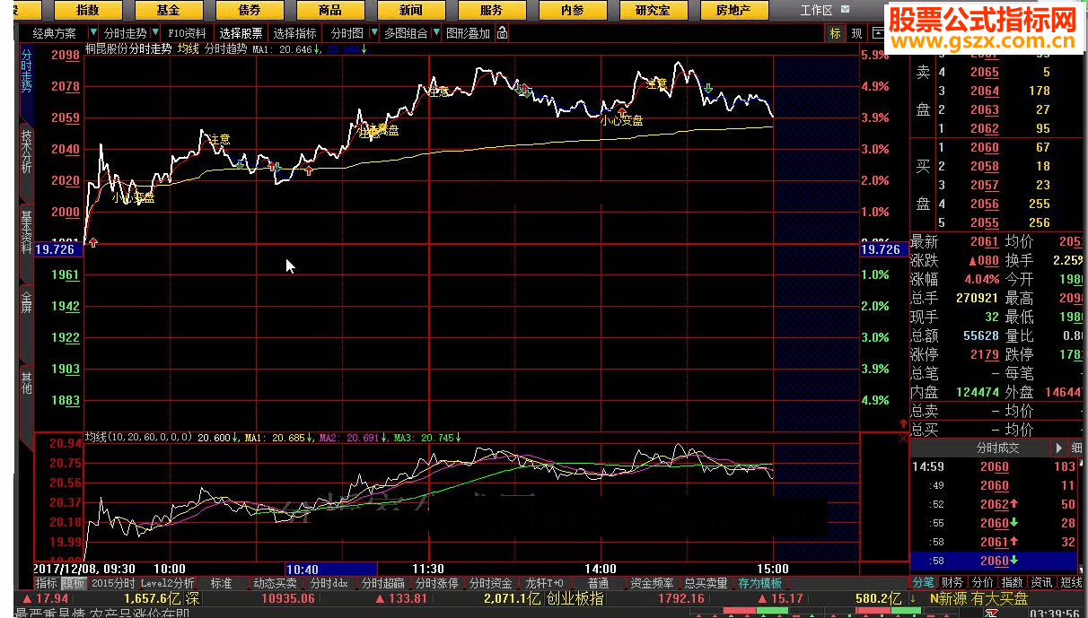Viewport: 1088px width, 618px height.
Task: Toggle the 标 marker button
Action: point(835,33)
